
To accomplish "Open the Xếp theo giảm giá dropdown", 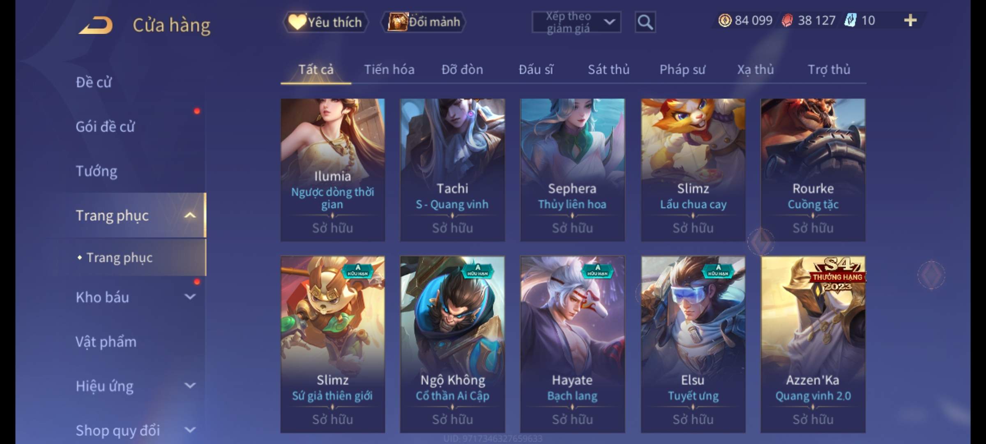I will pyautogui.click(x=576, y=22).
